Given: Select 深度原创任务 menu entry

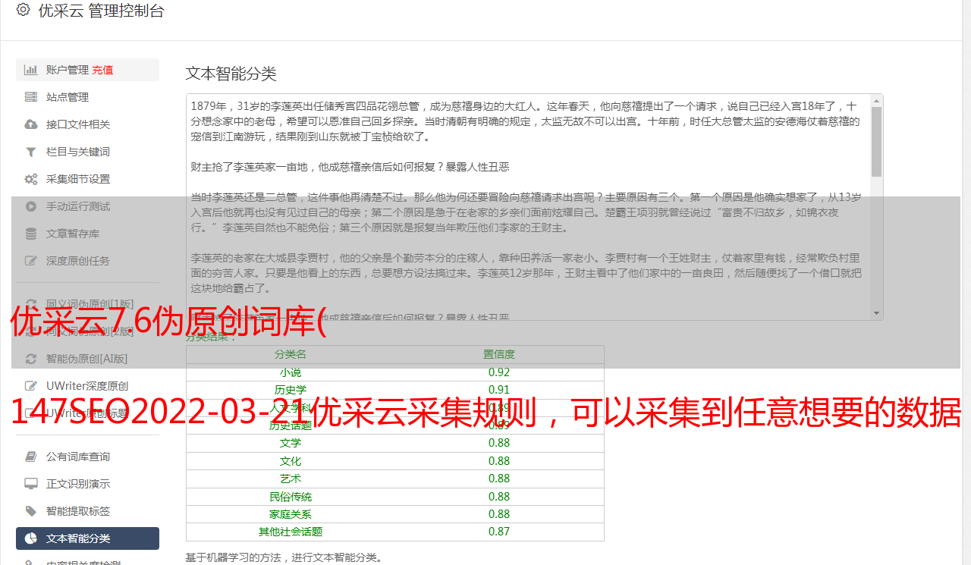Looking at the screenshot, I should (87, 261).
